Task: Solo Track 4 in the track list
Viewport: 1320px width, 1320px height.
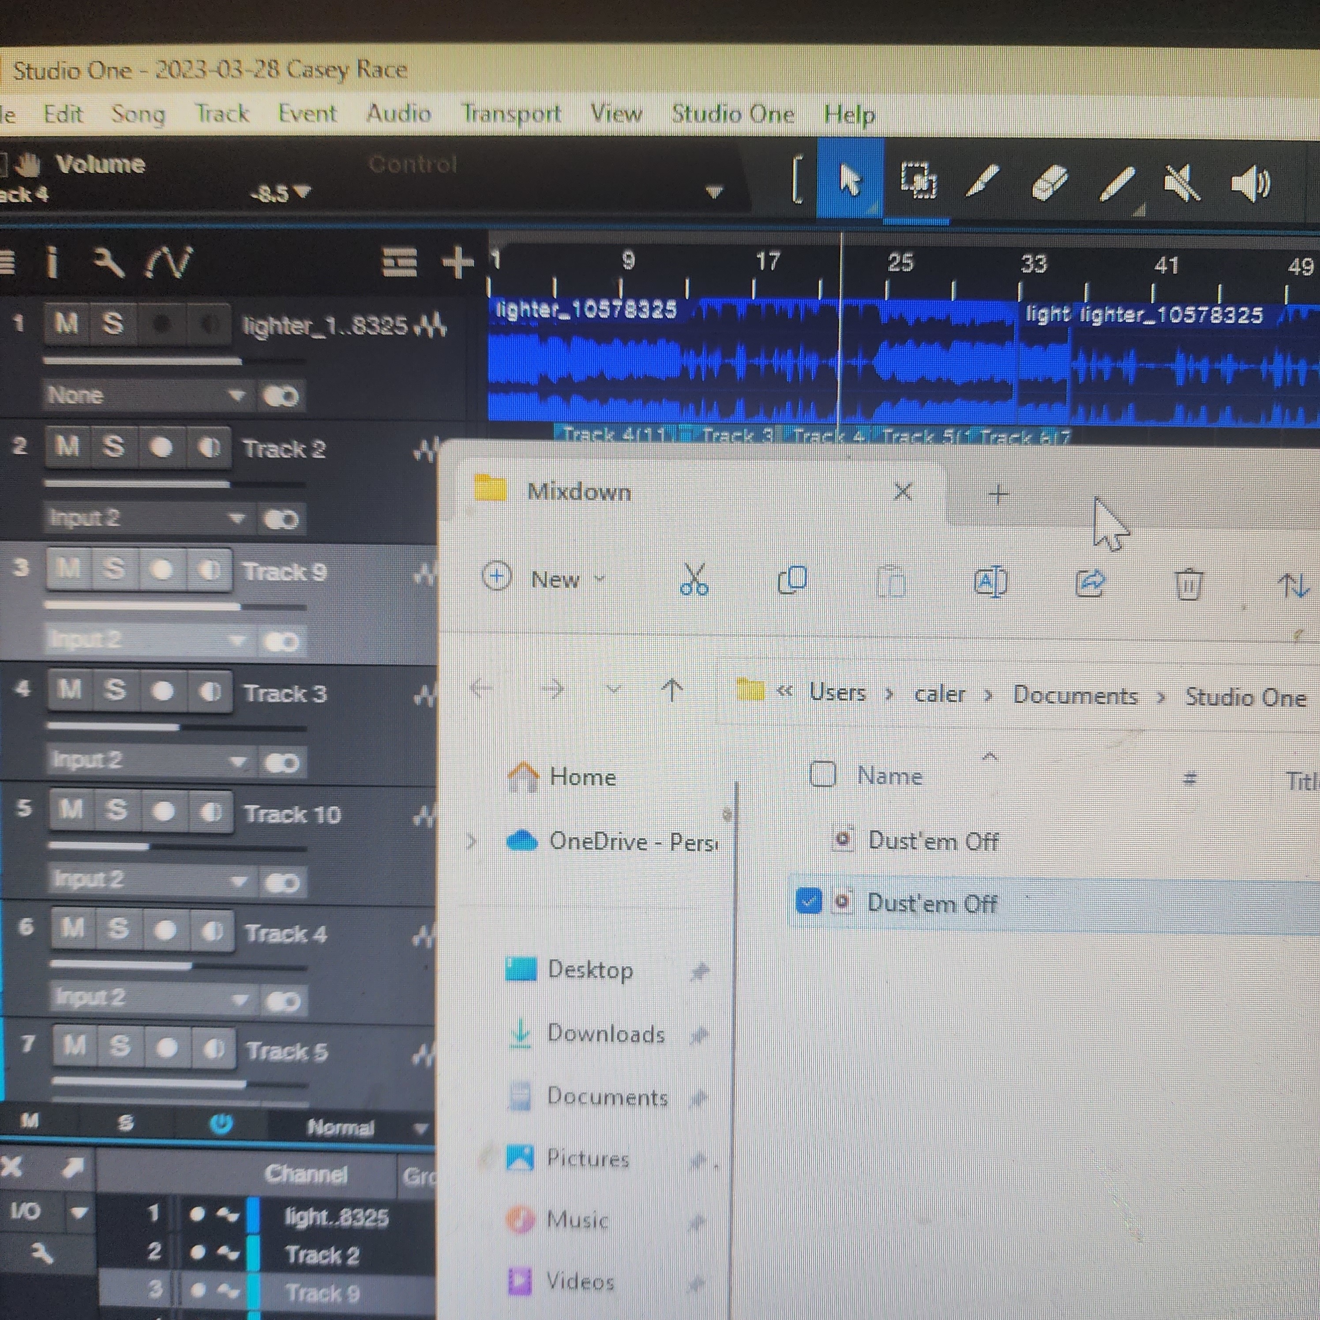Action: coord(119,929)
